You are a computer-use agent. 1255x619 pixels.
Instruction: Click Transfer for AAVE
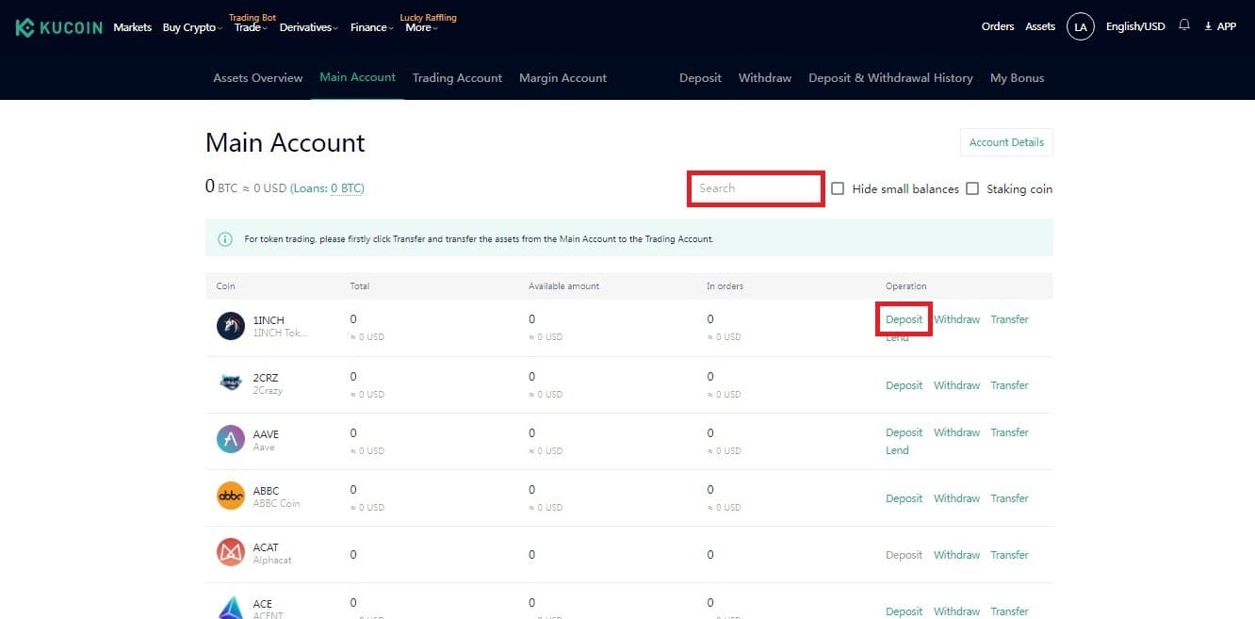tap(1010, 432)
